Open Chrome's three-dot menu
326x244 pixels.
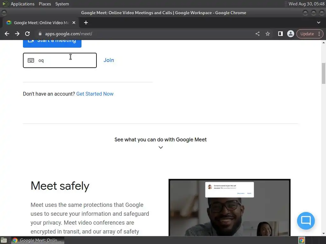click(319, 34)
